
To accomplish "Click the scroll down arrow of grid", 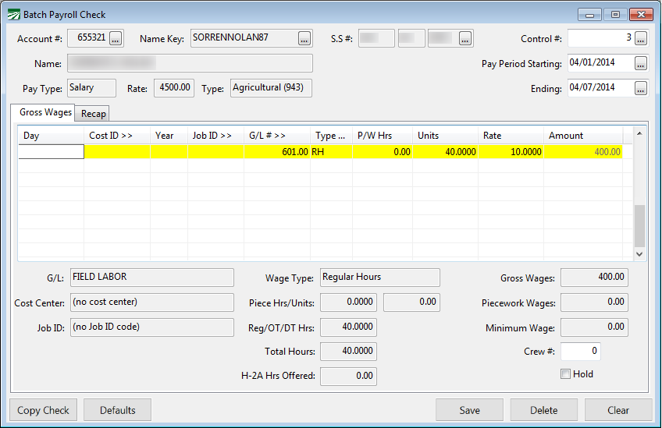I will coord(639,254).
